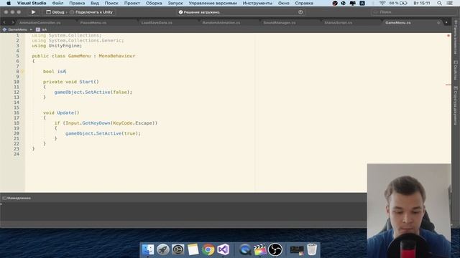Open the Файл menu
The width and height of the screenshot is (460, 258).
57,3
